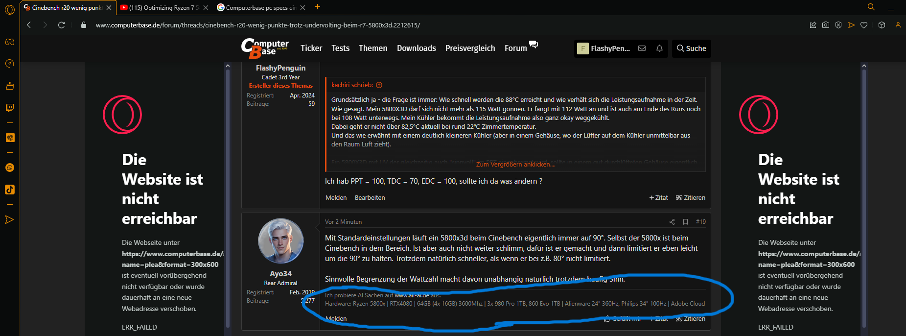Open forum notifications bell icon
Screen dimensions: 906x336
point(659,48)
